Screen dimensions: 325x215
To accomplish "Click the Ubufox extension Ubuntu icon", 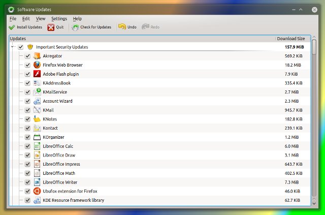I will 37,191.
